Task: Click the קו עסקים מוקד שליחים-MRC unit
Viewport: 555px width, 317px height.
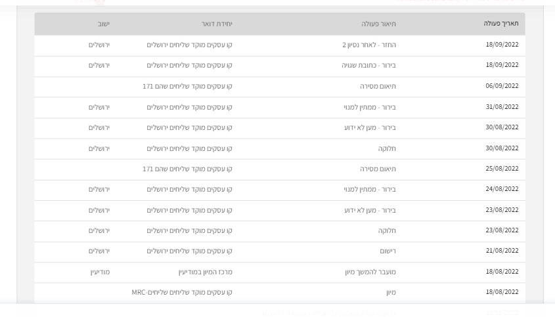Action: click(182, 292)
